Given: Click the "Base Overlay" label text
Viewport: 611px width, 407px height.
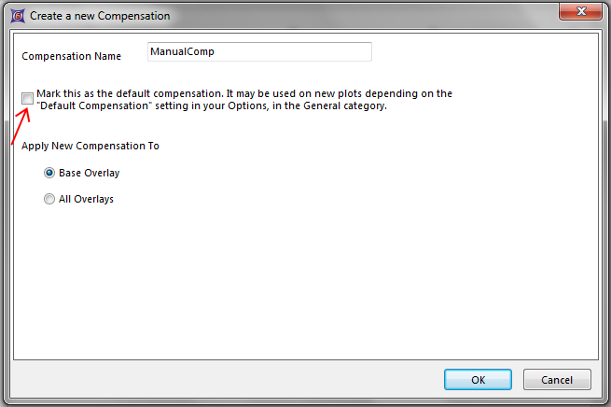Looking at the screenshot, I should coord(90,173).
